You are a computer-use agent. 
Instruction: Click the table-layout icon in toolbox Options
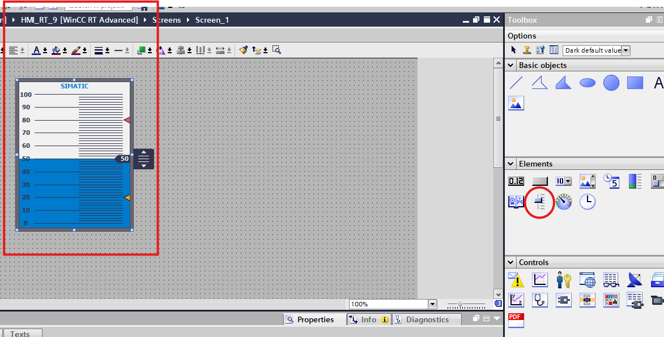[554, 50]
